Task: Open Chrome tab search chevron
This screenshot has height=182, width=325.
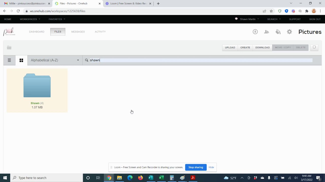Action: (291, 3)
